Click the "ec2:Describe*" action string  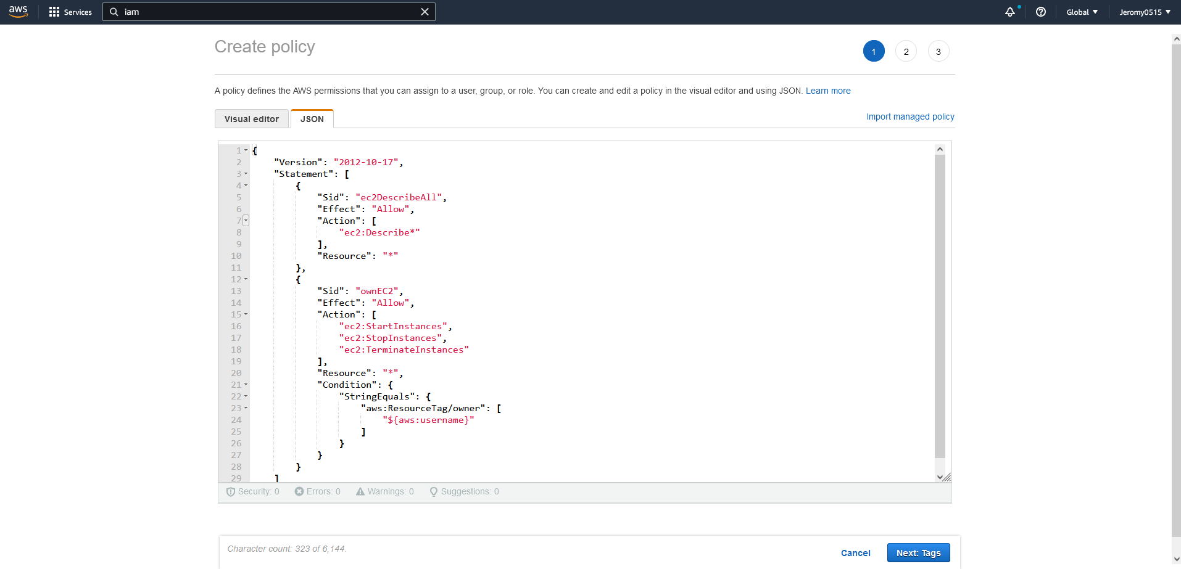pyautogui.click(x=379, y=232)
